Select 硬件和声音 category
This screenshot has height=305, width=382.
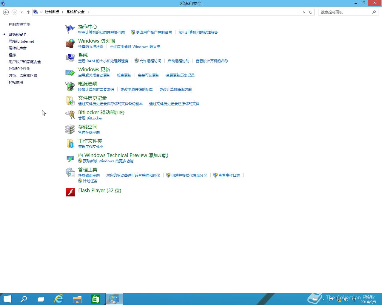(x=18, y=48)
